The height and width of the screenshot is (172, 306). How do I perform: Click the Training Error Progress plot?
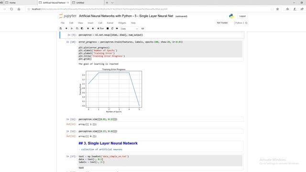(110, 90)
